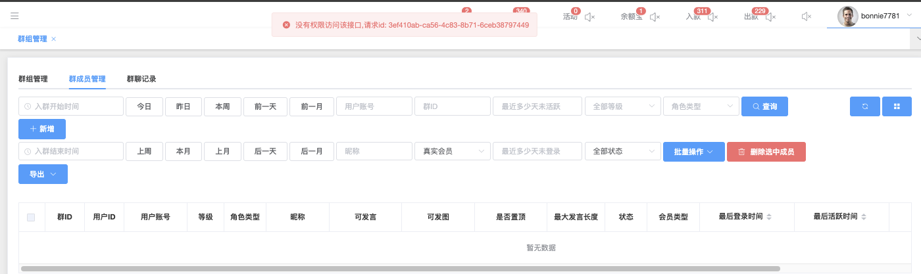This screenshot has width=921, height=274.
Task: Close the 群组管理 page tab
Action: (54, 39)
